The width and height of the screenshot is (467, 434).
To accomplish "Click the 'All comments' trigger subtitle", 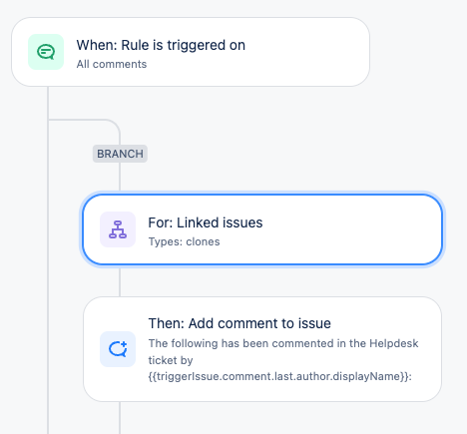I will click(112, 64).
